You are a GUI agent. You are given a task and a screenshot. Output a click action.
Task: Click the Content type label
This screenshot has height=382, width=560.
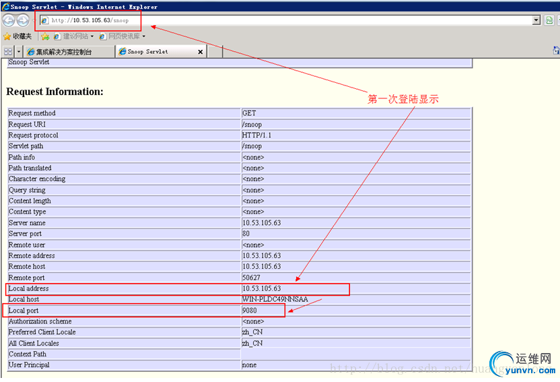[x=27, y=212]
